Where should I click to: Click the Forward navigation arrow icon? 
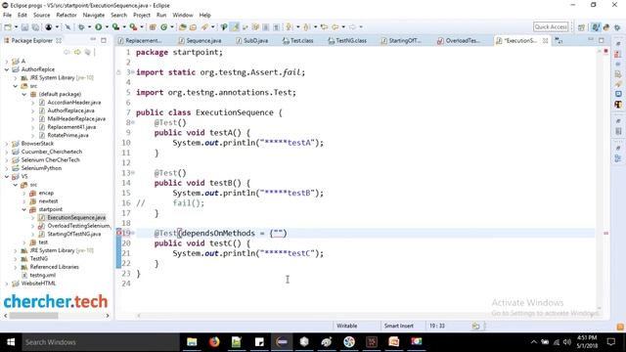click(352, 27)
